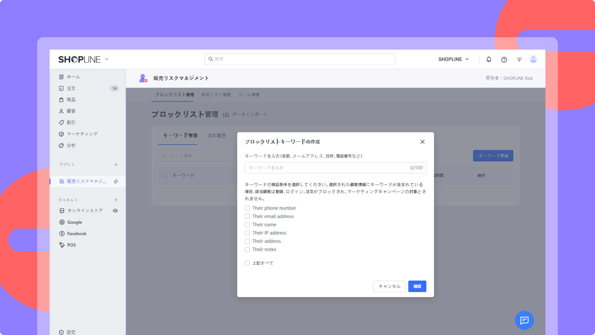
Task: Unpin the 販売リスクマネジ app pin icon
Action: pos(116,181)
